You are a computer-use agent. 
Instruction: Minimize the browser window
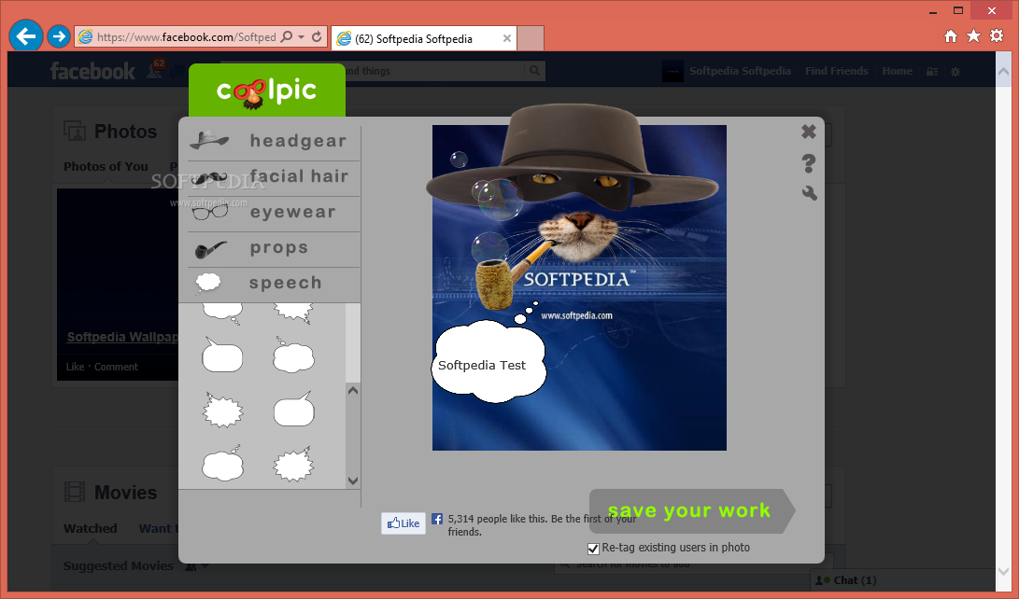point(933,11)
